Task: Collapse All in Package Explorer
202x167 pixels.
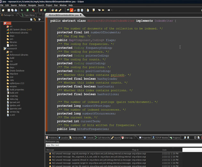Action: click(x=31, y=20)
